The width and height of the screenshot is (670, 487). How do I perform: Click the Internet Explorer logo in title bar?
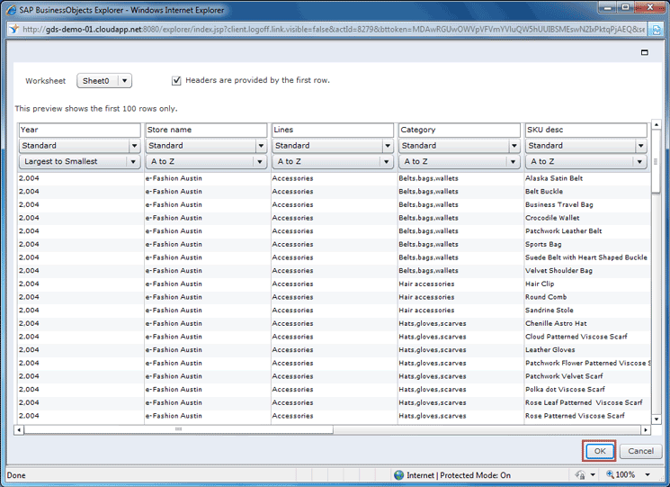pyautogui.click(x=12, y=10)
